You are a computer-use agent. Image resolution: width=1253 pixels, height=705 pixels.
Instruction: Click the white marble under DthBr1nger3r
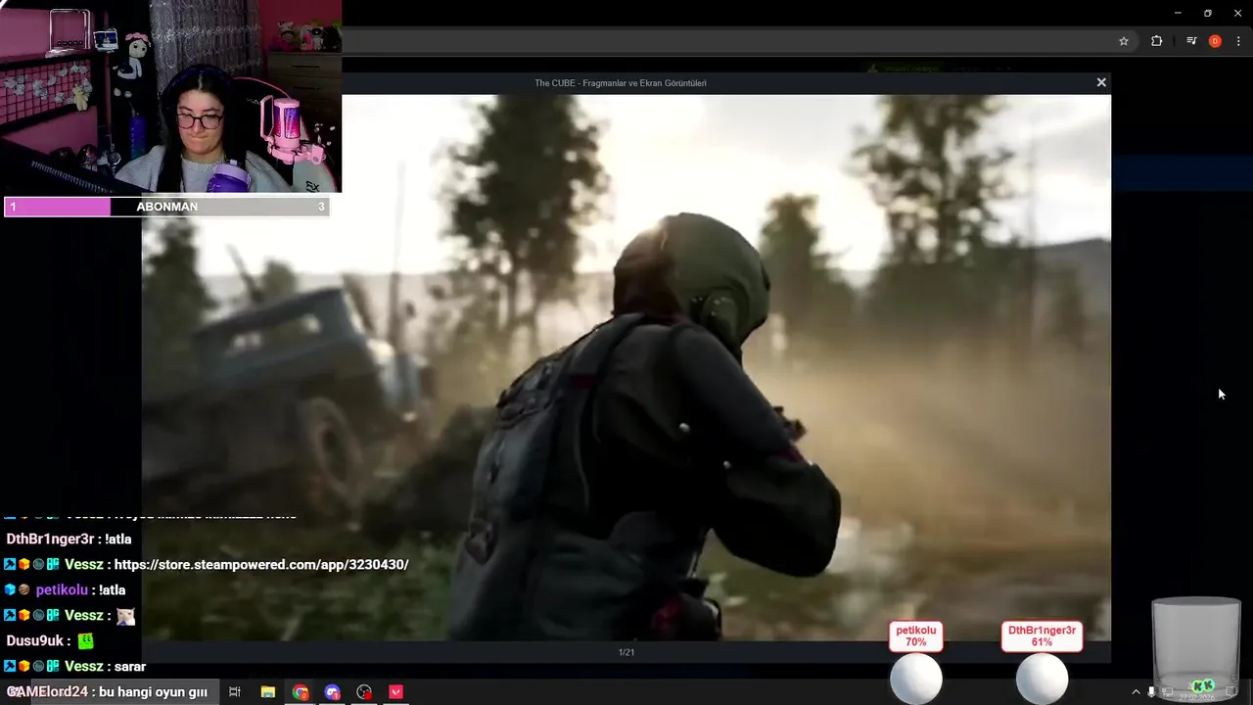1042,679
